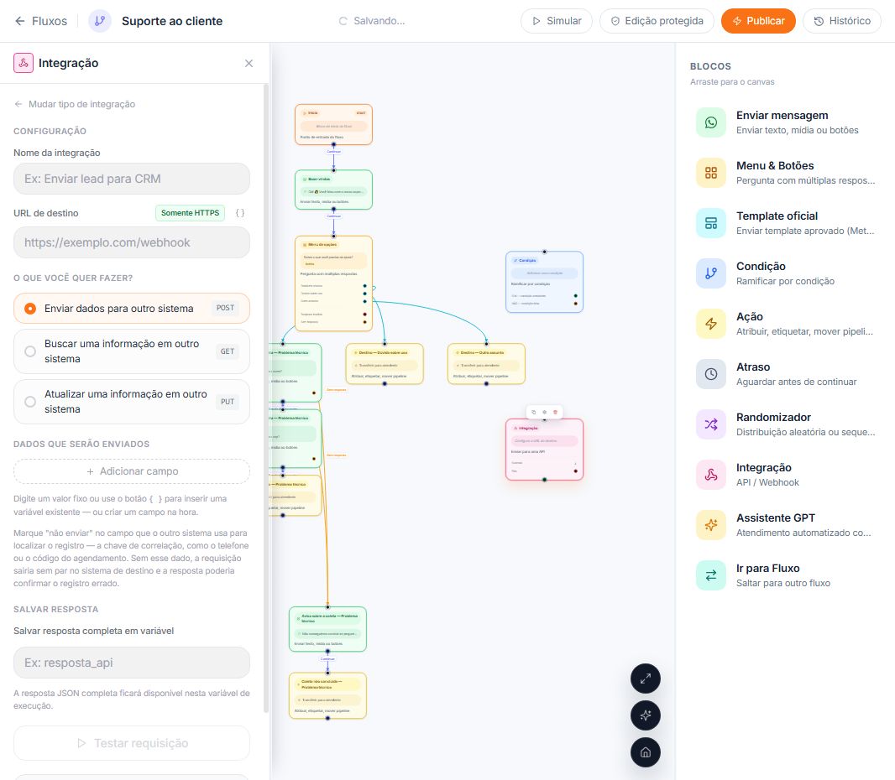The height and width of the screenshot is (780, 895).
Task: Focus the Nome da integração field
Action: [x=132, y=179]
